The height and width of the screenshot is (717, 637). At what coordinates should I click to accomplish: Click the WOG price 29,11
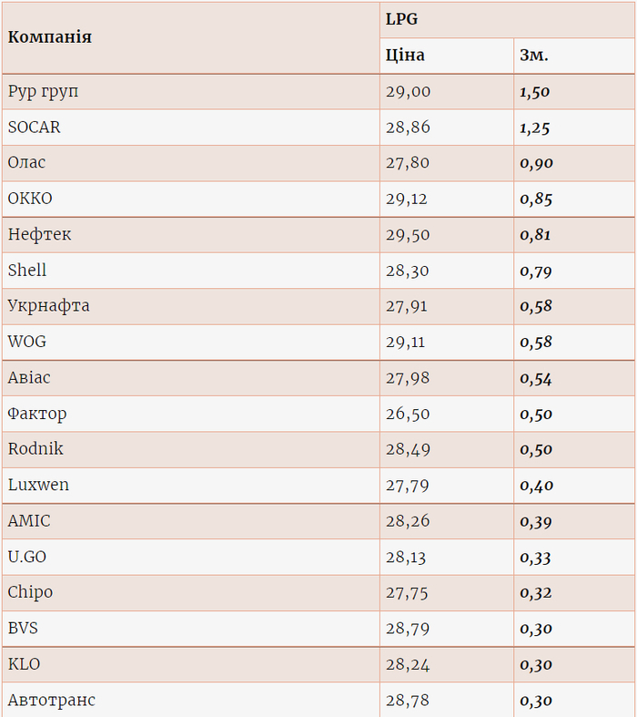coord(407,342)
